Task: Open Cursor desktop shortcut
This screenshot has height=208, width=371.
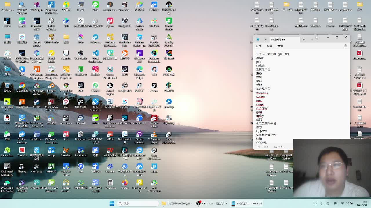Action: pos(154,88)
